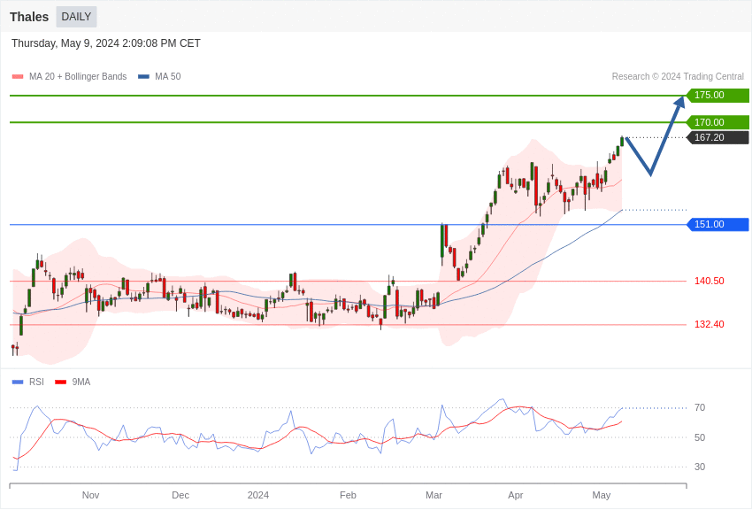Click the DAILY timeframe badge
This screenshot has width=752, height=510.
coord(76,17)
